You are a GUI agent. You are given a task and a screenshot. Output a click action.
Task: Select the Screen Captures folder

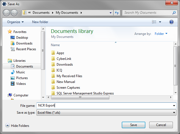(68, 88)
